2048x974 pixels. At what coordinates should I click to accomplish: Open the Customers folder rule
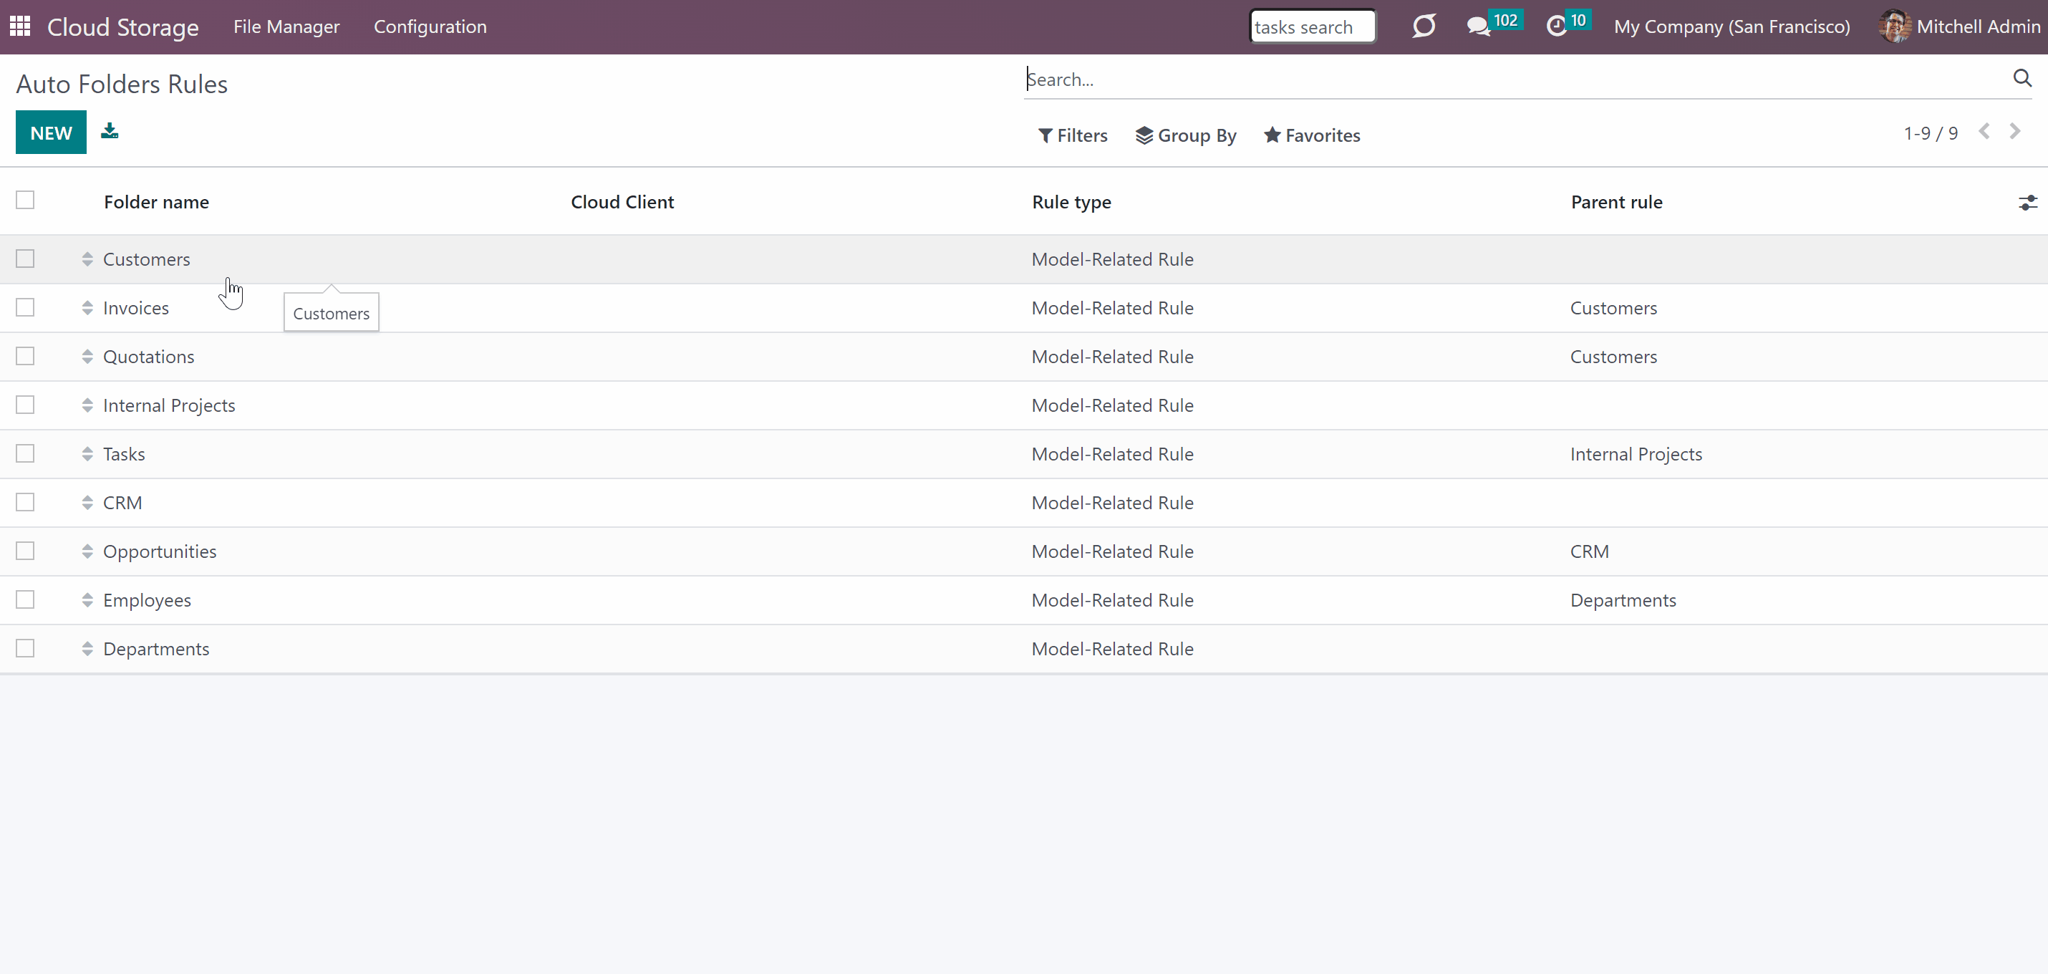[146, 259]
